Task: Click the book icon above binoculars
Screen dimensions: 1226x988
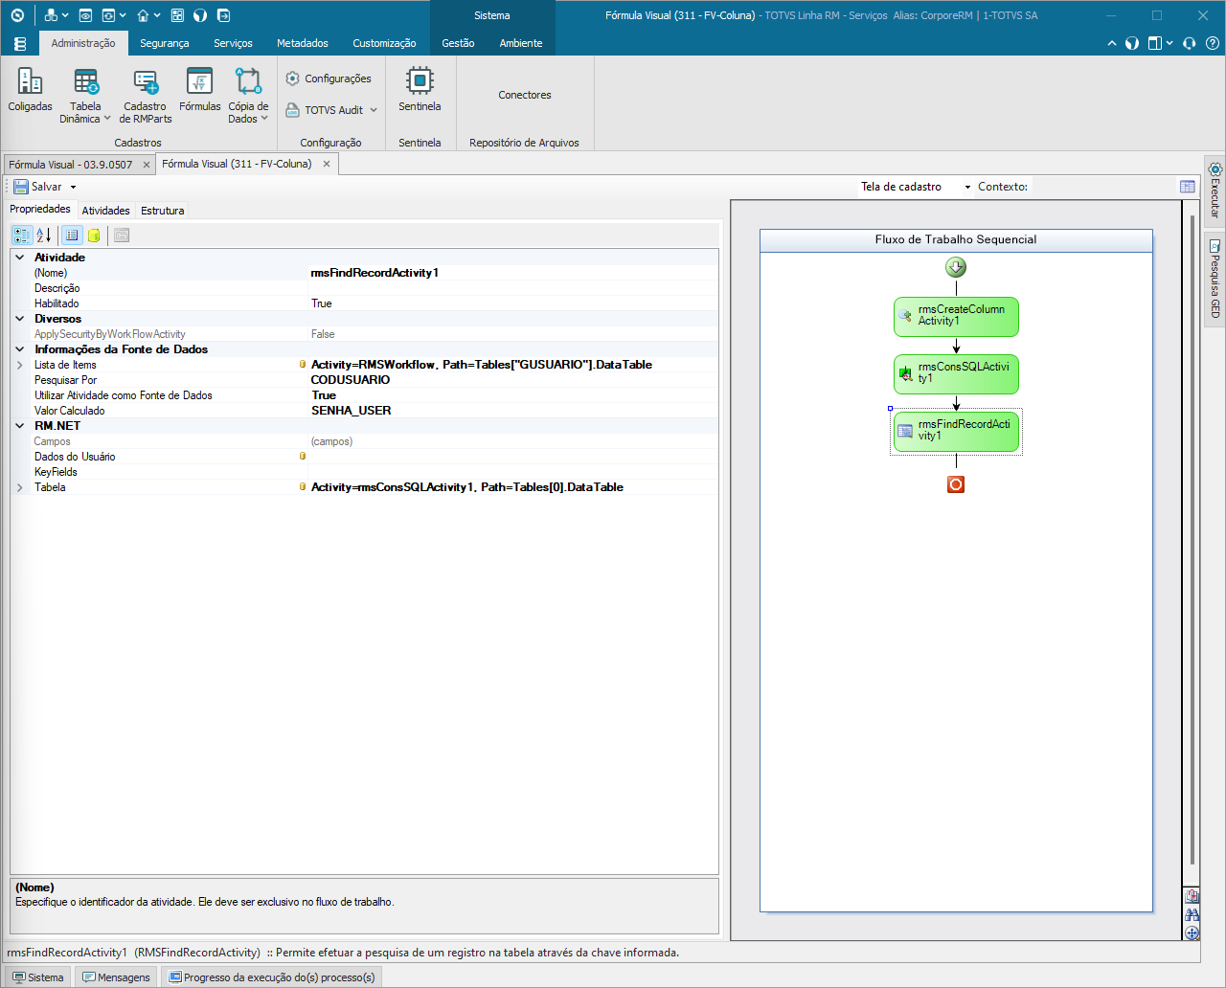Action: point(1192,896)
